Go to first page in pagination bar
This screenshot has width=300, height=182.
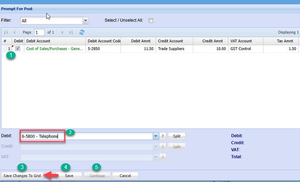pyautogui.click(x=6, y=32)
